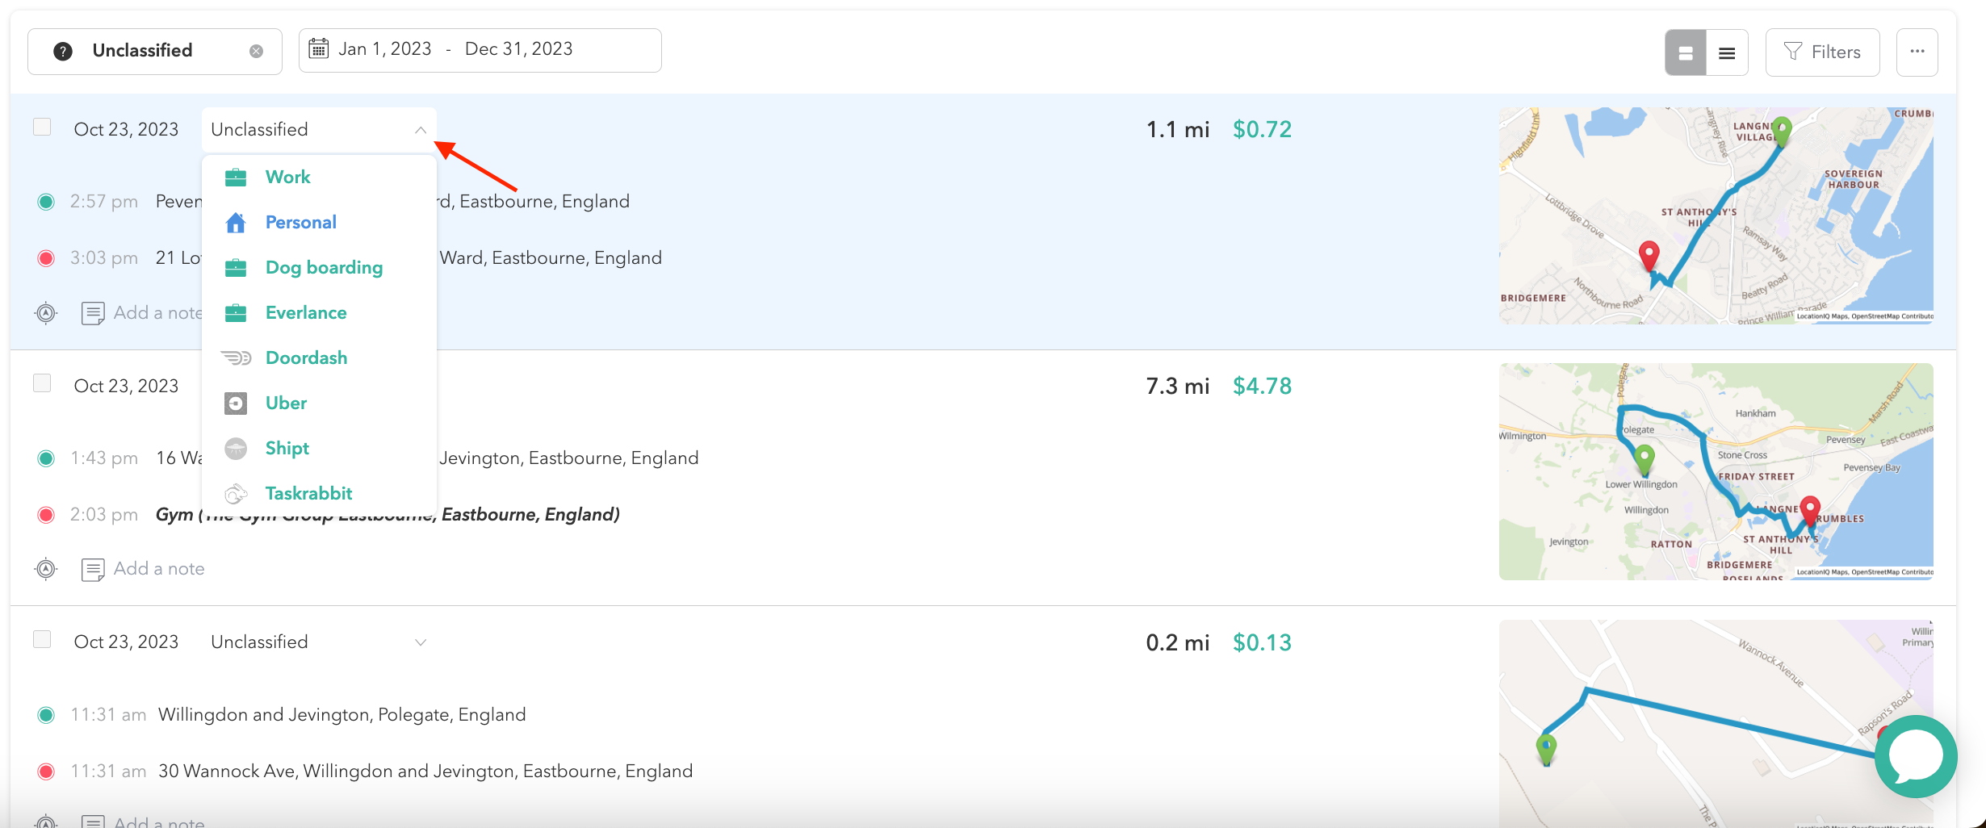Pick Doordash as the trip purpose
Image resolution: width=1986 pixels, height=828 pixels.
point(306,358)
